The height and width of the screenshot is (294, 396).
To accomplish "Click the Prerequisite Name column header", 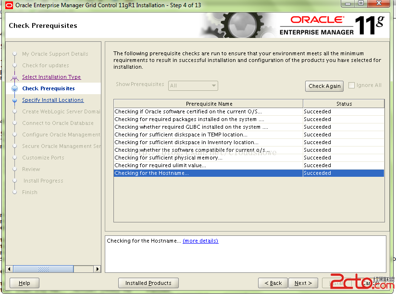I will [x=209, y=104].
